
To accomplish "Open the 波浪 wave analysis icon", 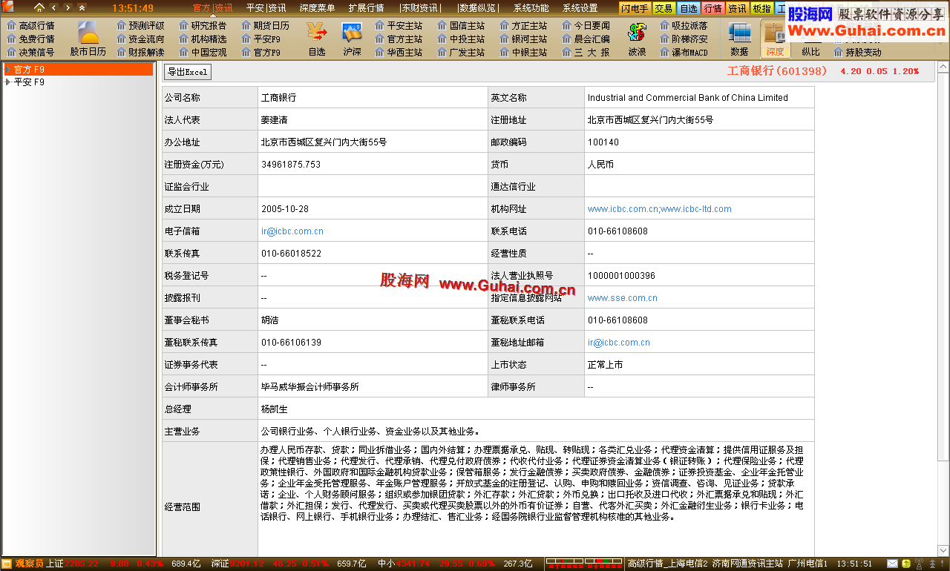I will click(x=637, y=37).
